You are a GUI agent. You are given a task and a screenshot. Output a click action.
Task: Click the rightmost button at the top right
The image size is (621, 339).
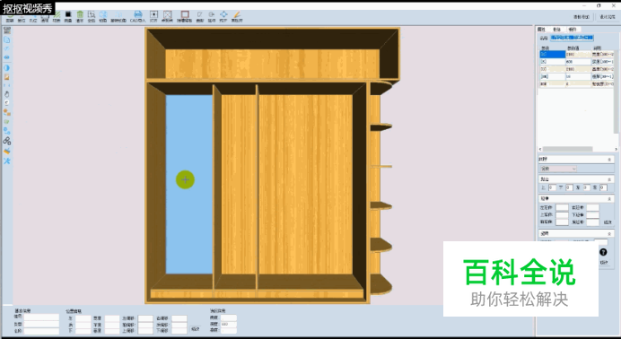click(608, 17)
